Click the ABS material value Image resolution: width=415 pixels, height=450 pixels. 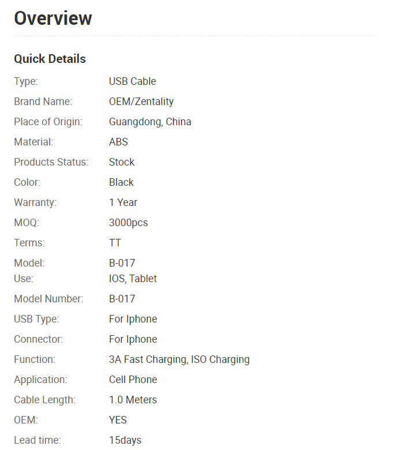click(x=119, y=142)
